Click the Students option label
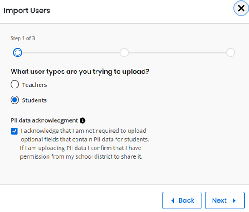 click(34, 100)
